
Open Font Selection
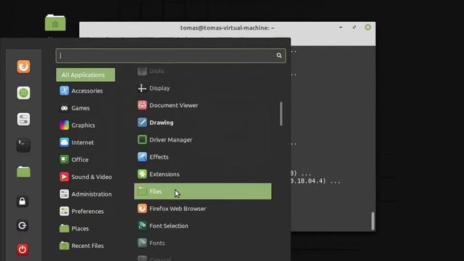click(203, 225)
